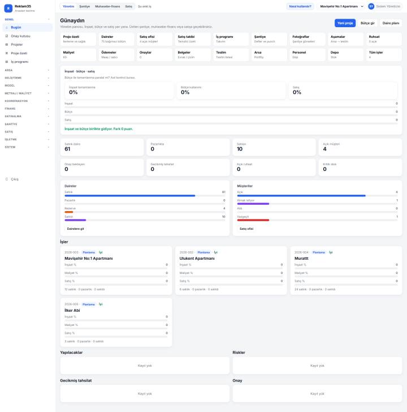
Task: Click the Yeni proje button
Action: point(345,23)
